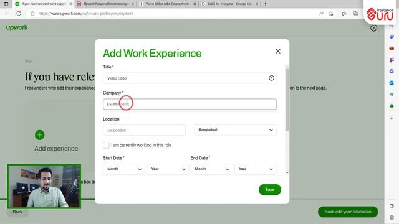Open a new browser tab
Image resolution: width=399 pixels, height=224 pixels.
click(265, 4)
